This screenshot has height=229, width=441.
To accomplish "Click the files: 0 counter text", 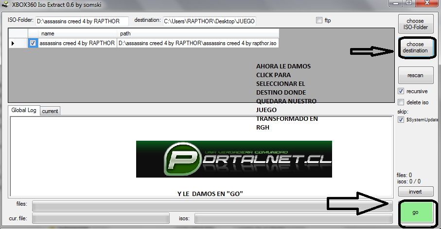I will click(404, 175).
